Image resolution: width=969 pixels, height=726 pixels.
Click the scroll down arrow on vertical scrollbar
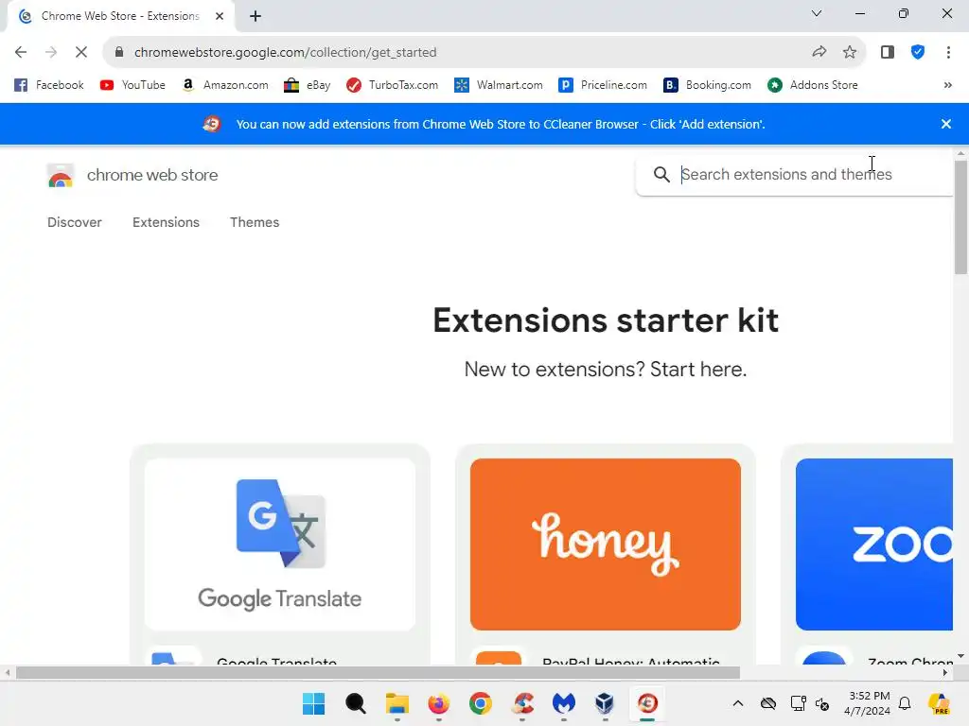pos(960,656)
